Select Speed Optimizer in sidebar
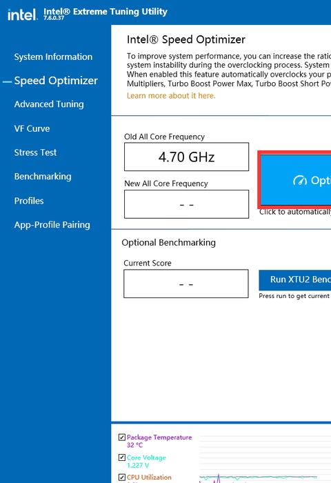This screenshot has width=331, height=483. click(x=56, y=81)
